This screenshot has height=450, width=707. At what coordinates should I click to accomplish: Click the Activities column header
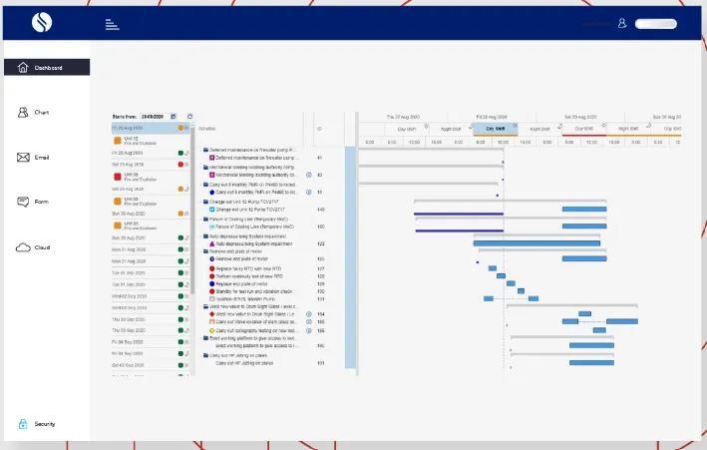pyautogui.click(x=207, y=129)
